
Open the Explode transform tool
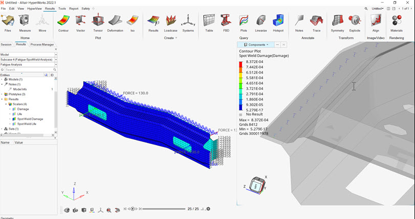[355, 22]
